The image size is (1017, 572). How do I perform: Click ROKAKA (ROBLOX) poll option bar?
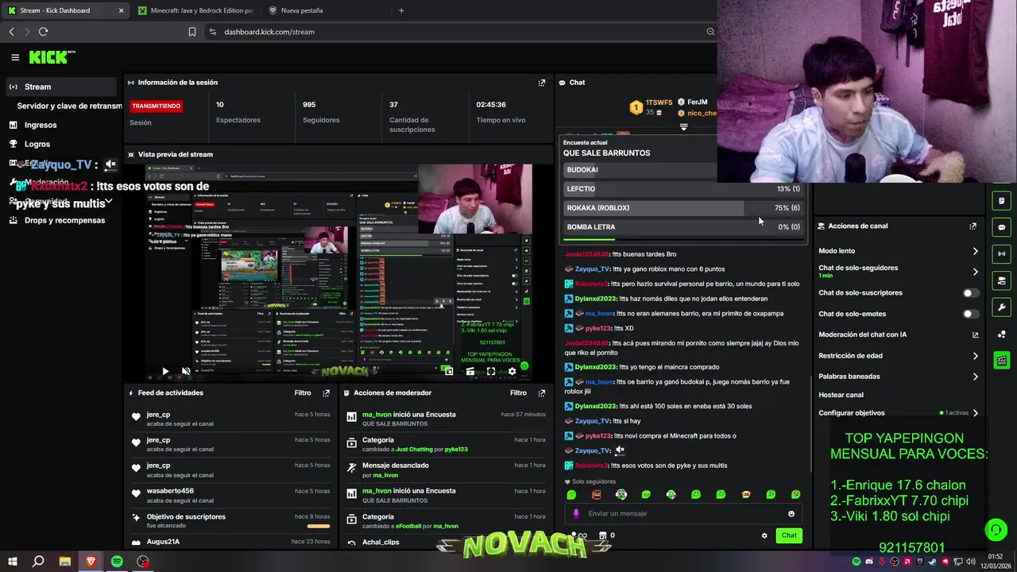pos(683,208)
